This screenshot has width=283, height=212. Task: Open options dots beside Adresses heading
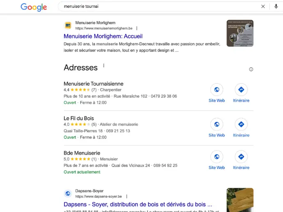coord(104,66)
